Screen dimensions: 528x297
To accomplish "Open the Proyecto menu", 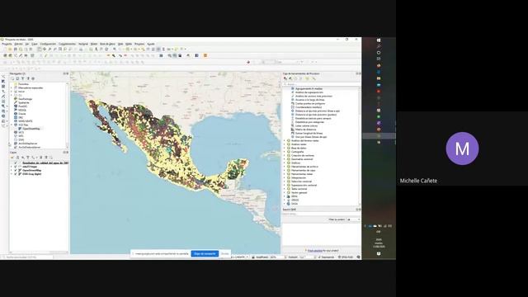I will click(7, 44).
